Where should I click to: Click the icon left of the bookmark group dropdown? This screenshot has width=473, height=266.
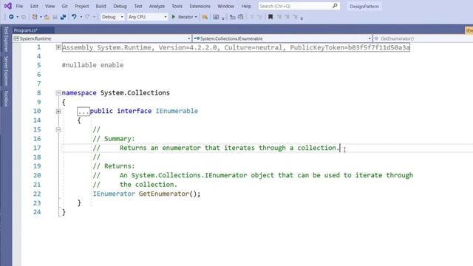pos(295,17)
